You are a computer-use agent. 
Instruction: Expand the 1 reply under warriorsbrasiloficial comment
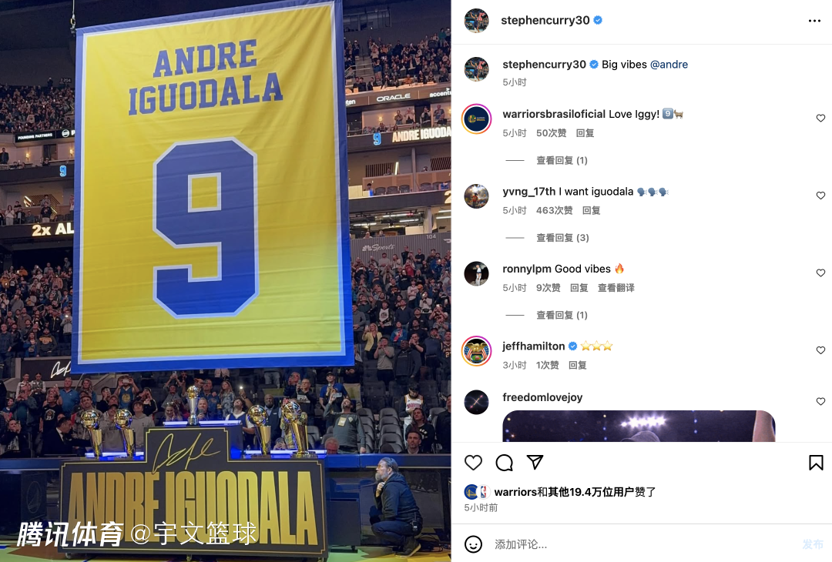click(562, 160)
